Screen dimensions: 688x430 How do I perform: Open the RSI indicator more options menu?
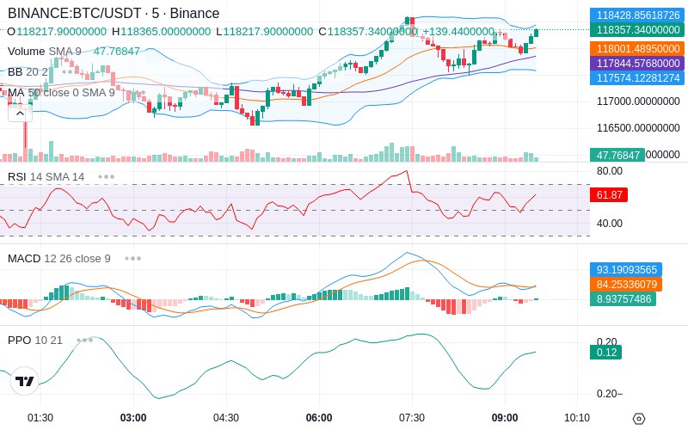[x=106, y=177]
